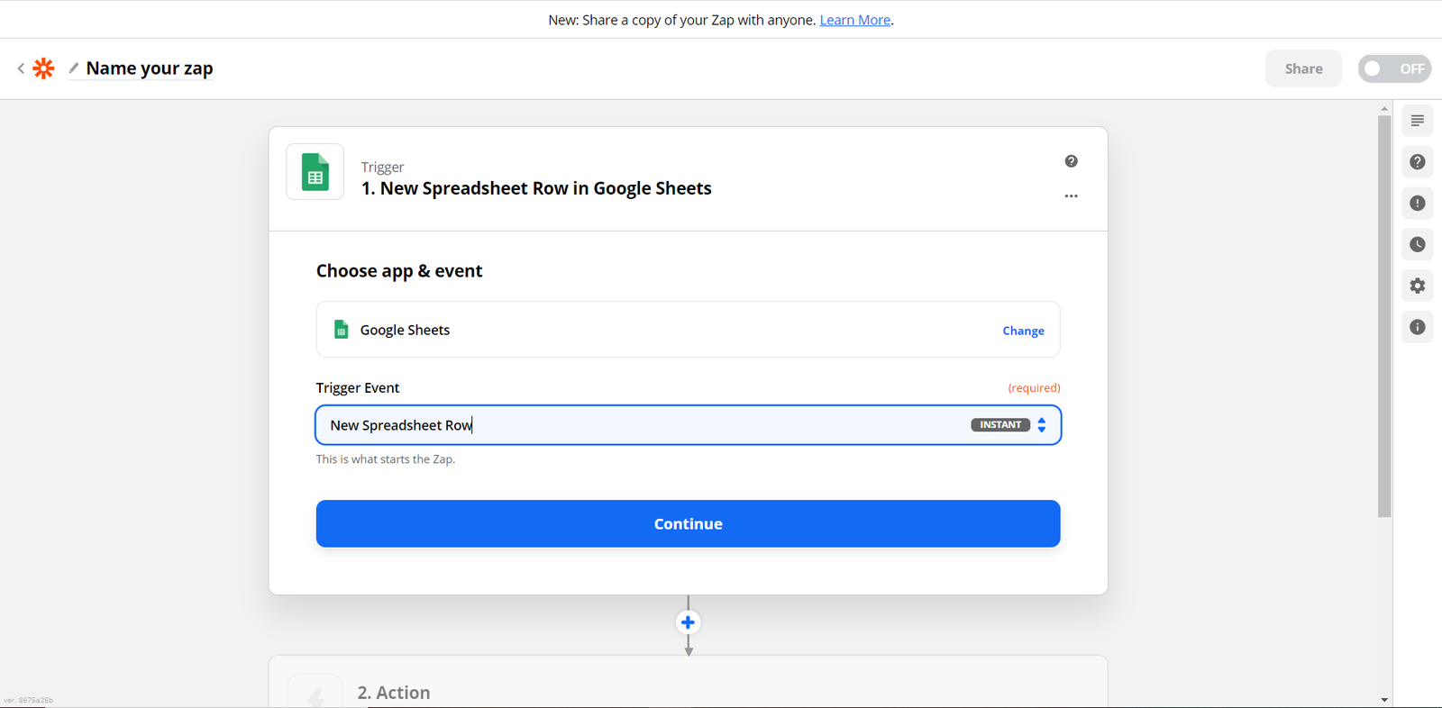Open zap settings gear icon
Image resolution: width=1442 pixels, height=708 pixels.
[1417, 286]
